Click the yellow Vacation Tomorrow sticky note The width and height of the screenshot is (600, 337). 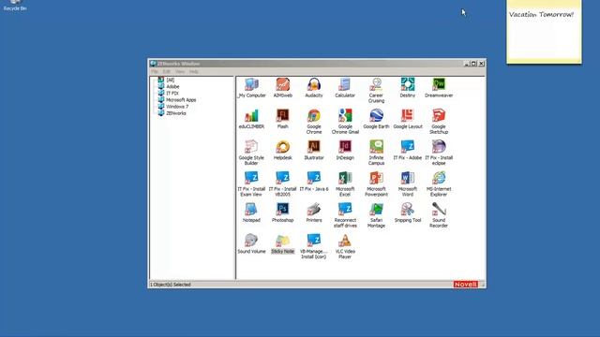click(544, 32)
